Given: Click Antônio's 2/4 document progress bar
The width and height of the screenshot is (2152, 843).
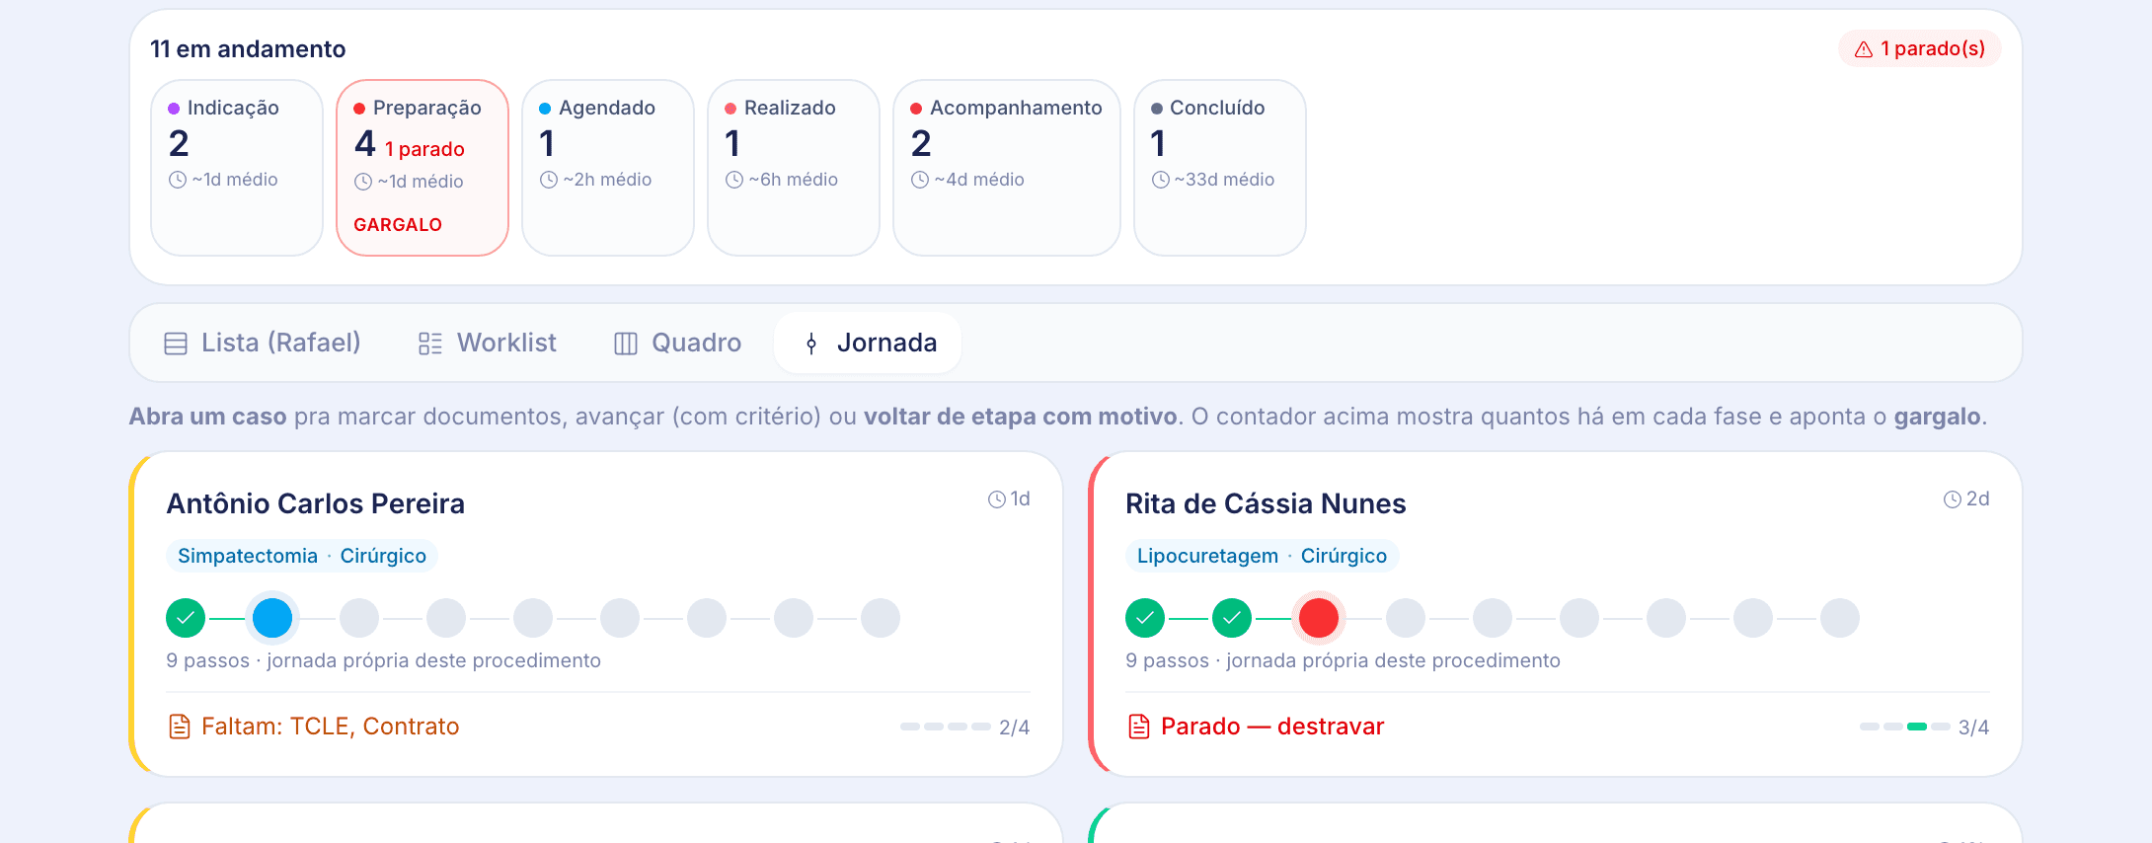Looking at the screenshot, I should coord(946,727).
